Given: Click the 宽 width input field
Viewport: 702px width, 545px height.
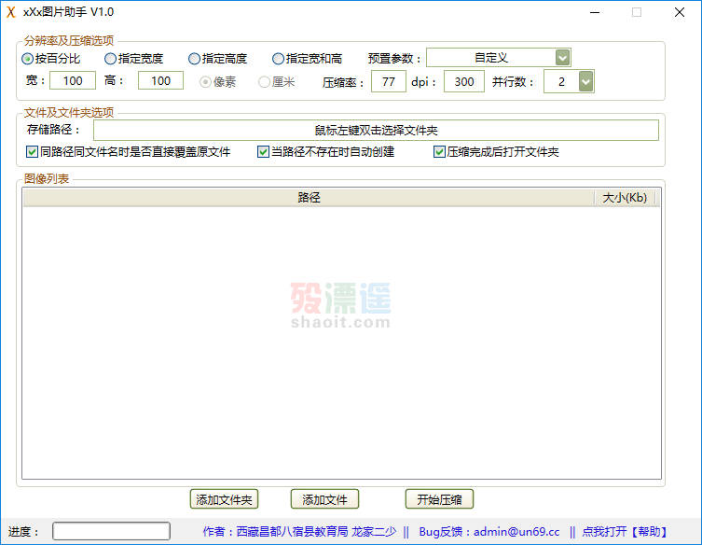Looking at the screenshot, I should [x=73, y=80].
